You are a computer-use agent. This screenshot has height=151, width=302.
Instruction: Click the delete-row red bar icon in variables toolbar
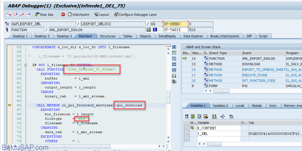coord(206,116)
